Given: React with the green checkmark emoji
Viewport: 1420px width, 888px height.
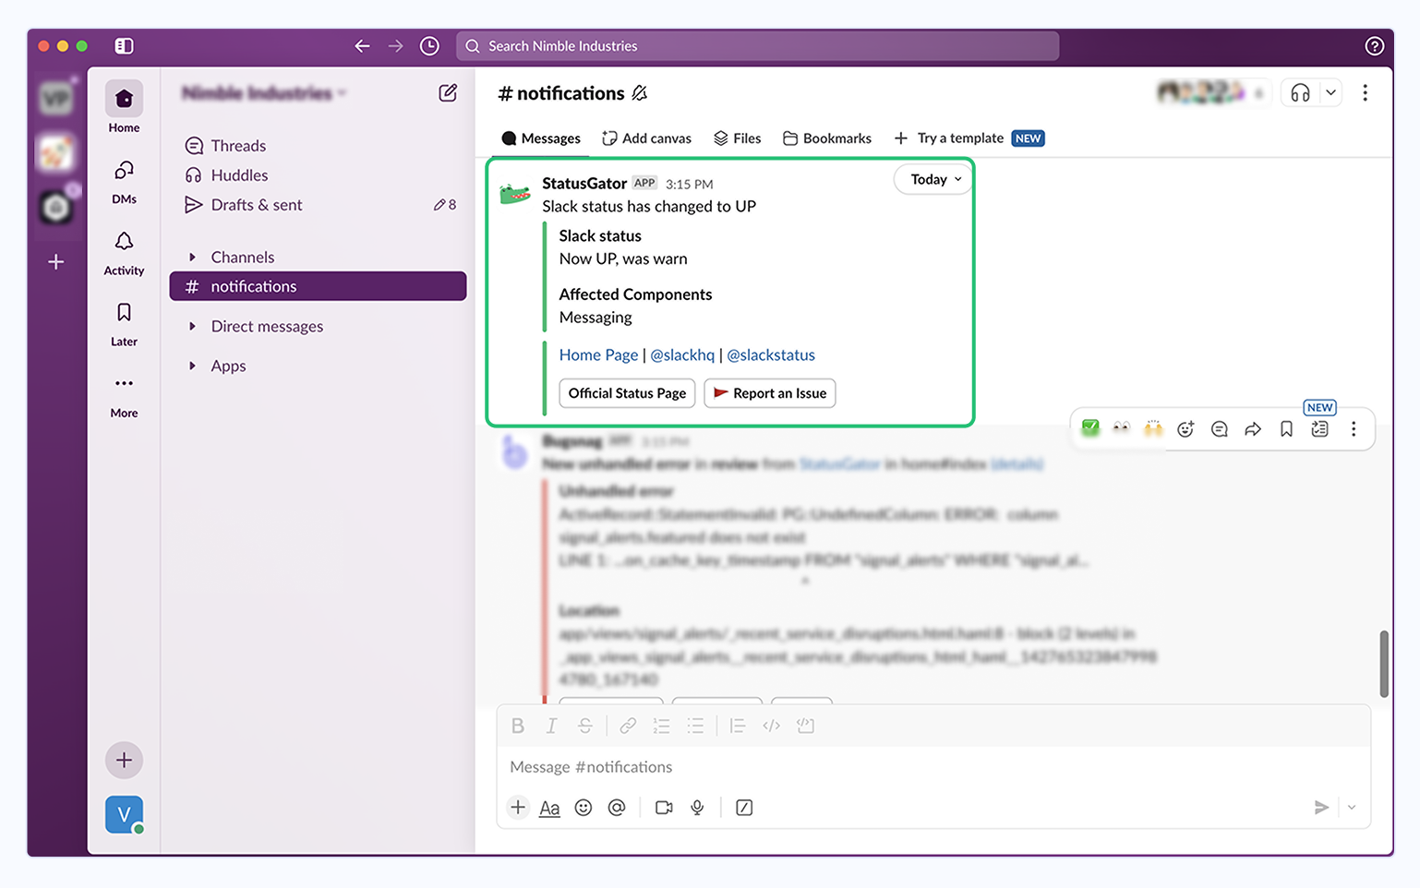Looking at the screenshot, I should [x=1090, y=428].
